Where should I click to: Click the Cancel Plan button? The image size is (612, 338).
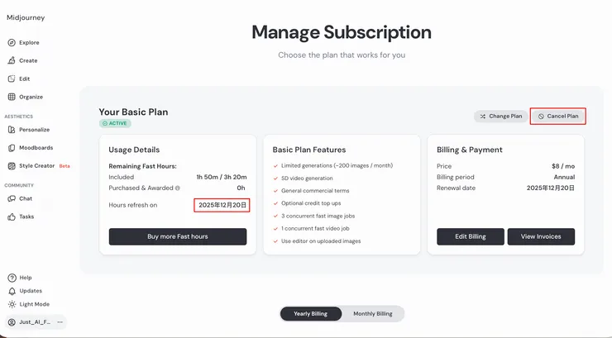point(558,117)
